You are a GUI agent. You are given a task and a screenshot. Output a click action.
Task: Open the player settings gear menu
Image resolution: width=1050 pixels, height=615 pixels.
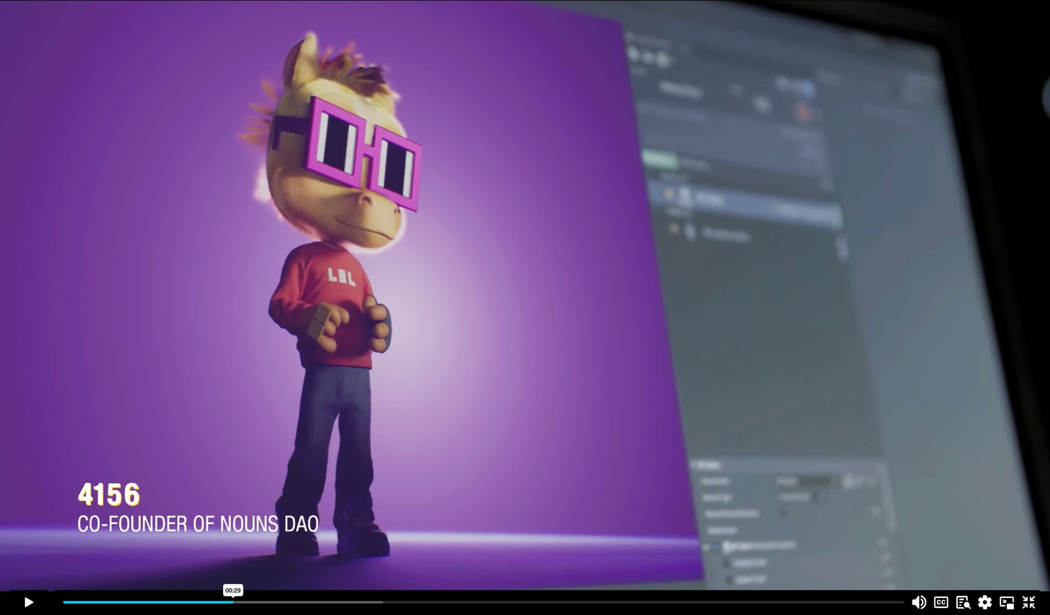click(985, 602)
